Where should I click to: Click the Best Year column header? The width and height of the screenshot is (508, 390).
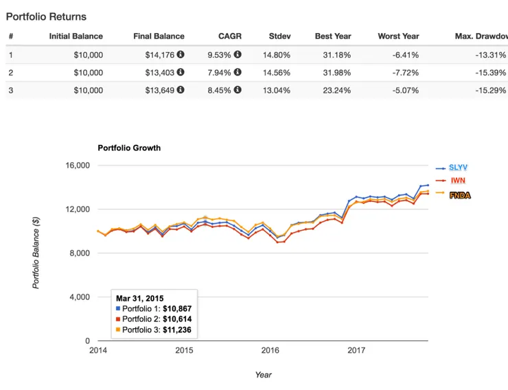point(332,36)
